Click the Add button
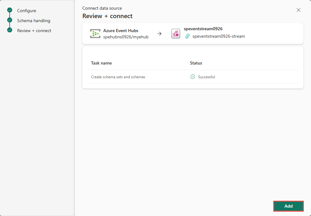The height and width of the screenshot is (216, 311). [288, 206]
